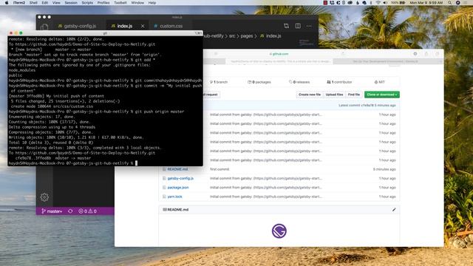Open the MIT license link

point(379,82)
